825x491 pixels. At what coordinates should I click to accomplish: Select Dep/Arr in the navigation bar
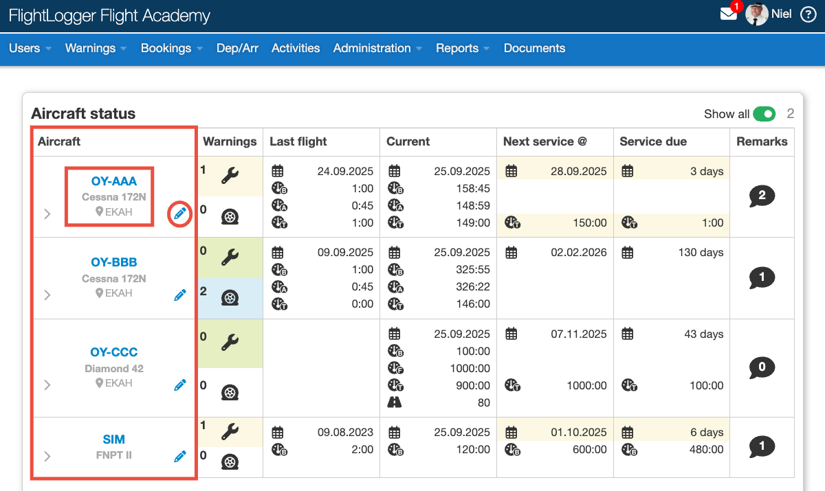(237, 48)
